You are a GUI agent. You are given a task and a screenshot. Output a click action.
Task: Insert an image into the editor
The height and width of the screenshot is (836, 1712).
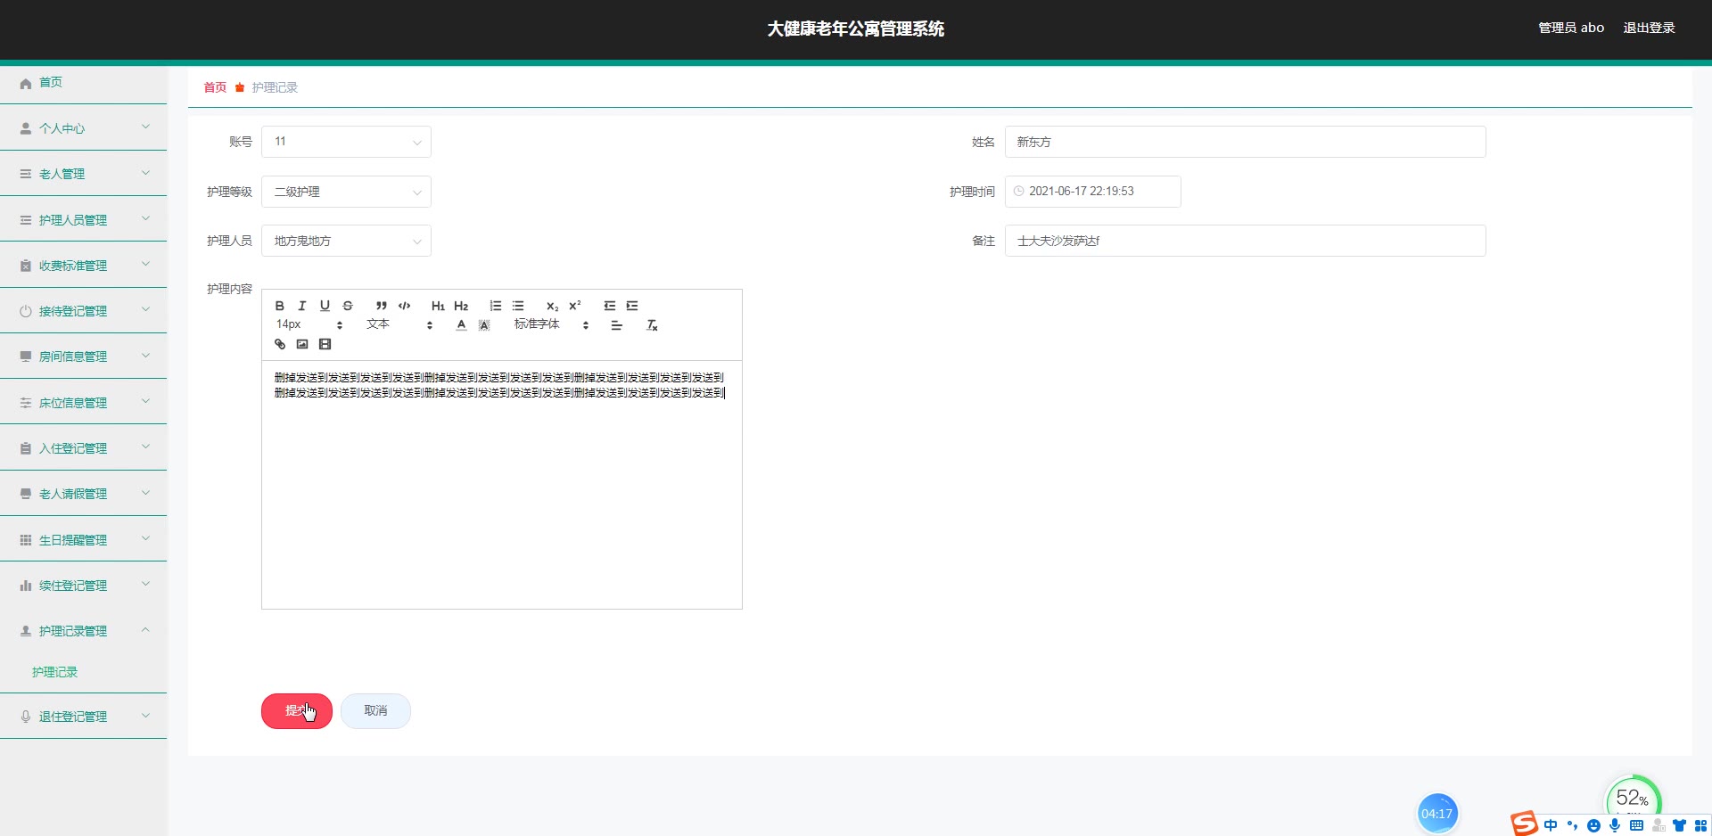(x=302, y=344)
